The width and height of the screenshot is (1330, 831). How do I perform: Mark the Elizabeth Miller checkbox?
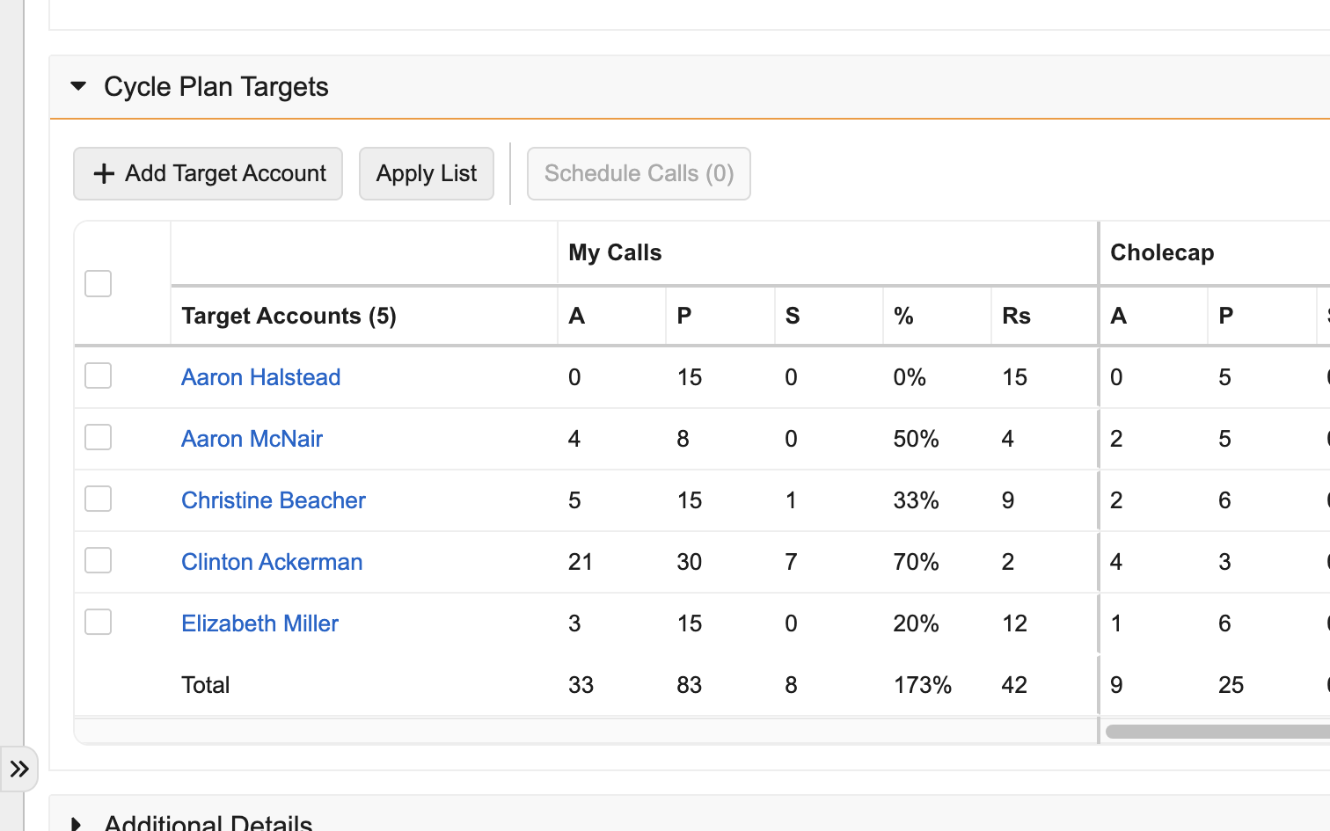pos(98,623)
